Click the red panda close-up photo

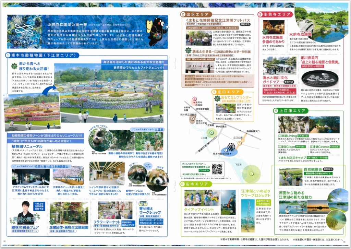(157, 178)
